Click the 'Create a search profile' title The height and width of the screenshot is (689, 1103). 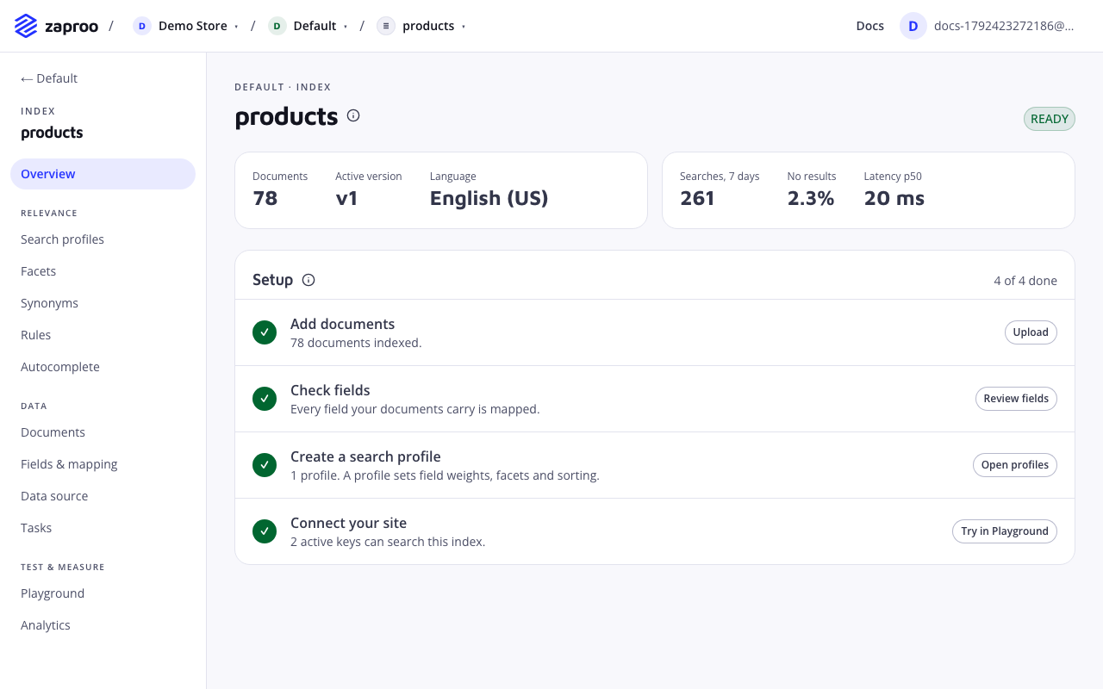point(365,456)
